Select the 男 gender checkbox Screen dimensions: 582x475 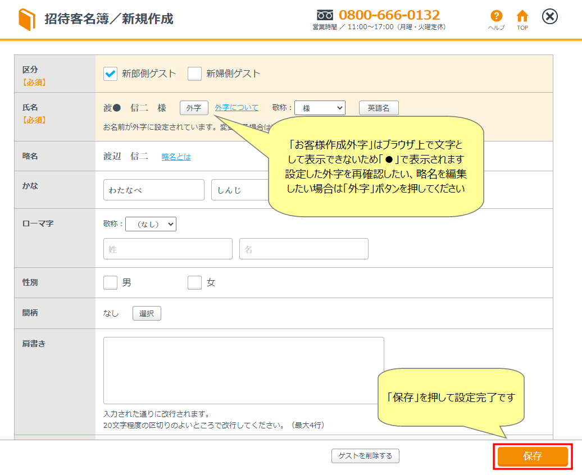(111, 283)
